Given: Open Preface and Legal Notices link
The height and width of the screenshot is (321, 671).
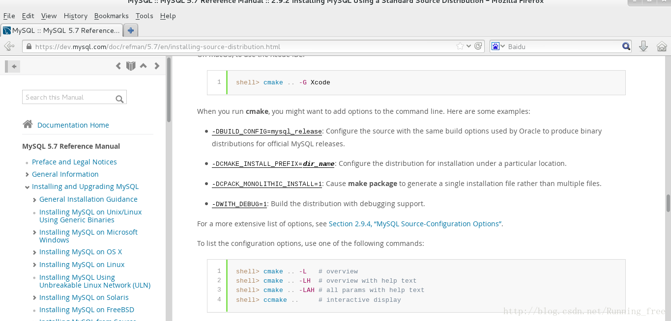Looking at the screenshot, I should 74,162.
